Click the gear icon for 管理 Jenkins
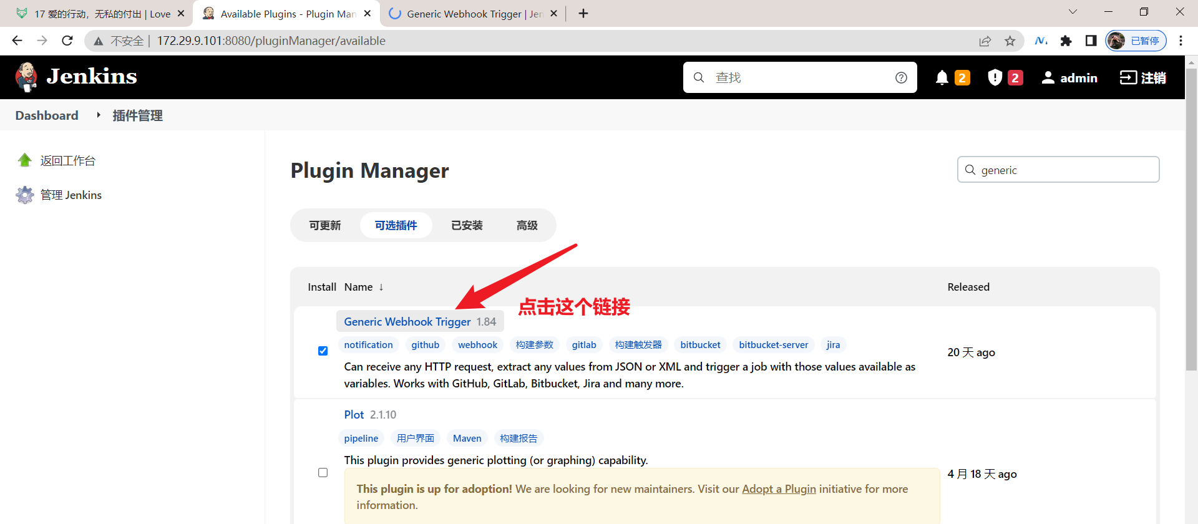 pyautogui.click(x=25, y=195)
